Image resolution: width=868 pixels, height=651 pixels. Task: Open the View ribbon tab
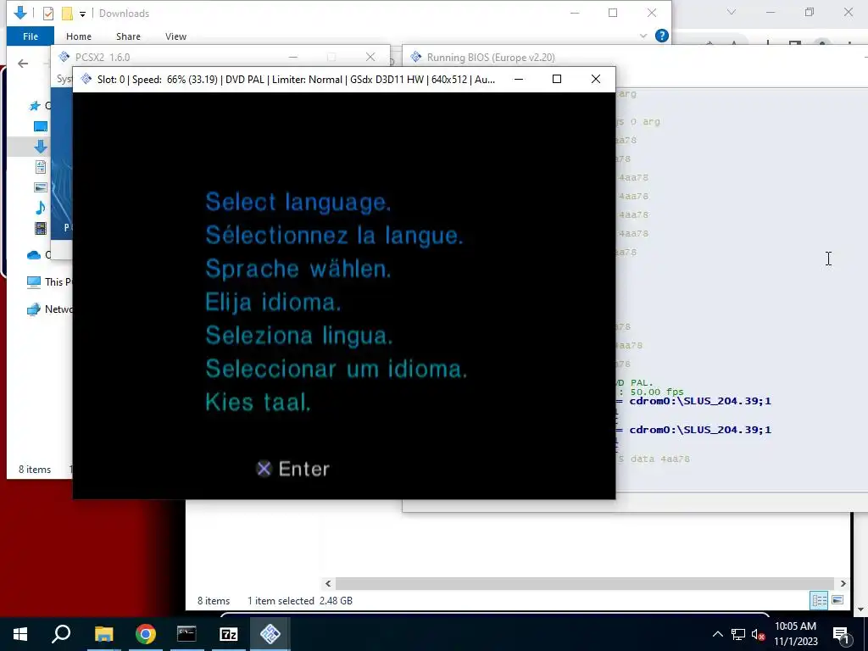click(x=175, y=36)
